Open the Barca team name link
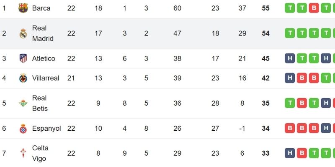The image size is (335, 167). tap(41, 8)
